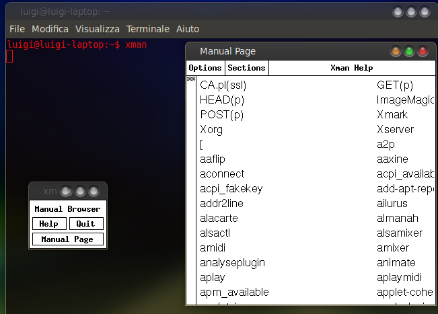Open the Xmark manual entry
Screen dimensions: 438x314
click(x=392, y=115)
